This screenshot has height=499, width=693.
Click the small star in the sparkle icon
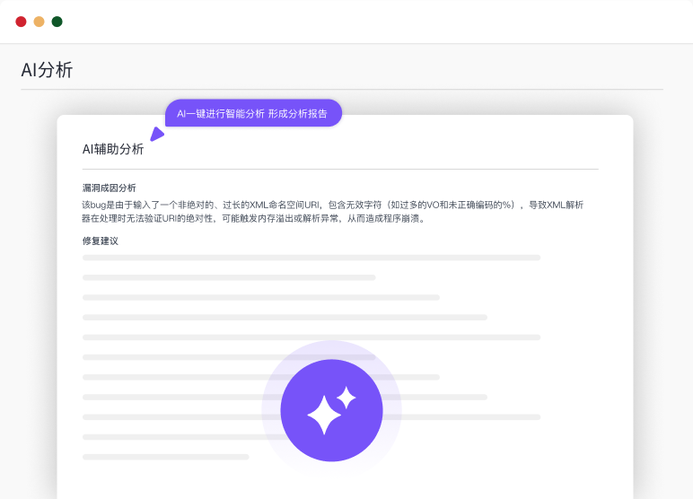(346, 397)
